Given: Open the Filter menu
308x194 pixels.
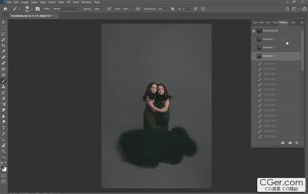Looking at the screenshot, I should pyautogui.click(x=61, y=2).
